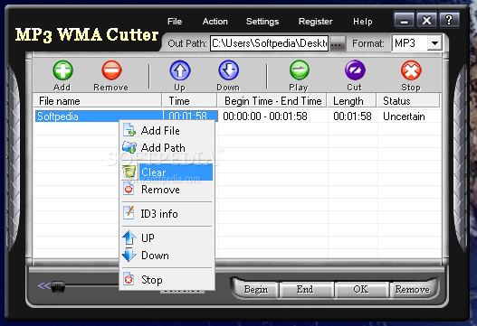This screenshot has width=477, height=326.
Task: Click the green Add toolbar icon
Action: [x=62, y=70]
